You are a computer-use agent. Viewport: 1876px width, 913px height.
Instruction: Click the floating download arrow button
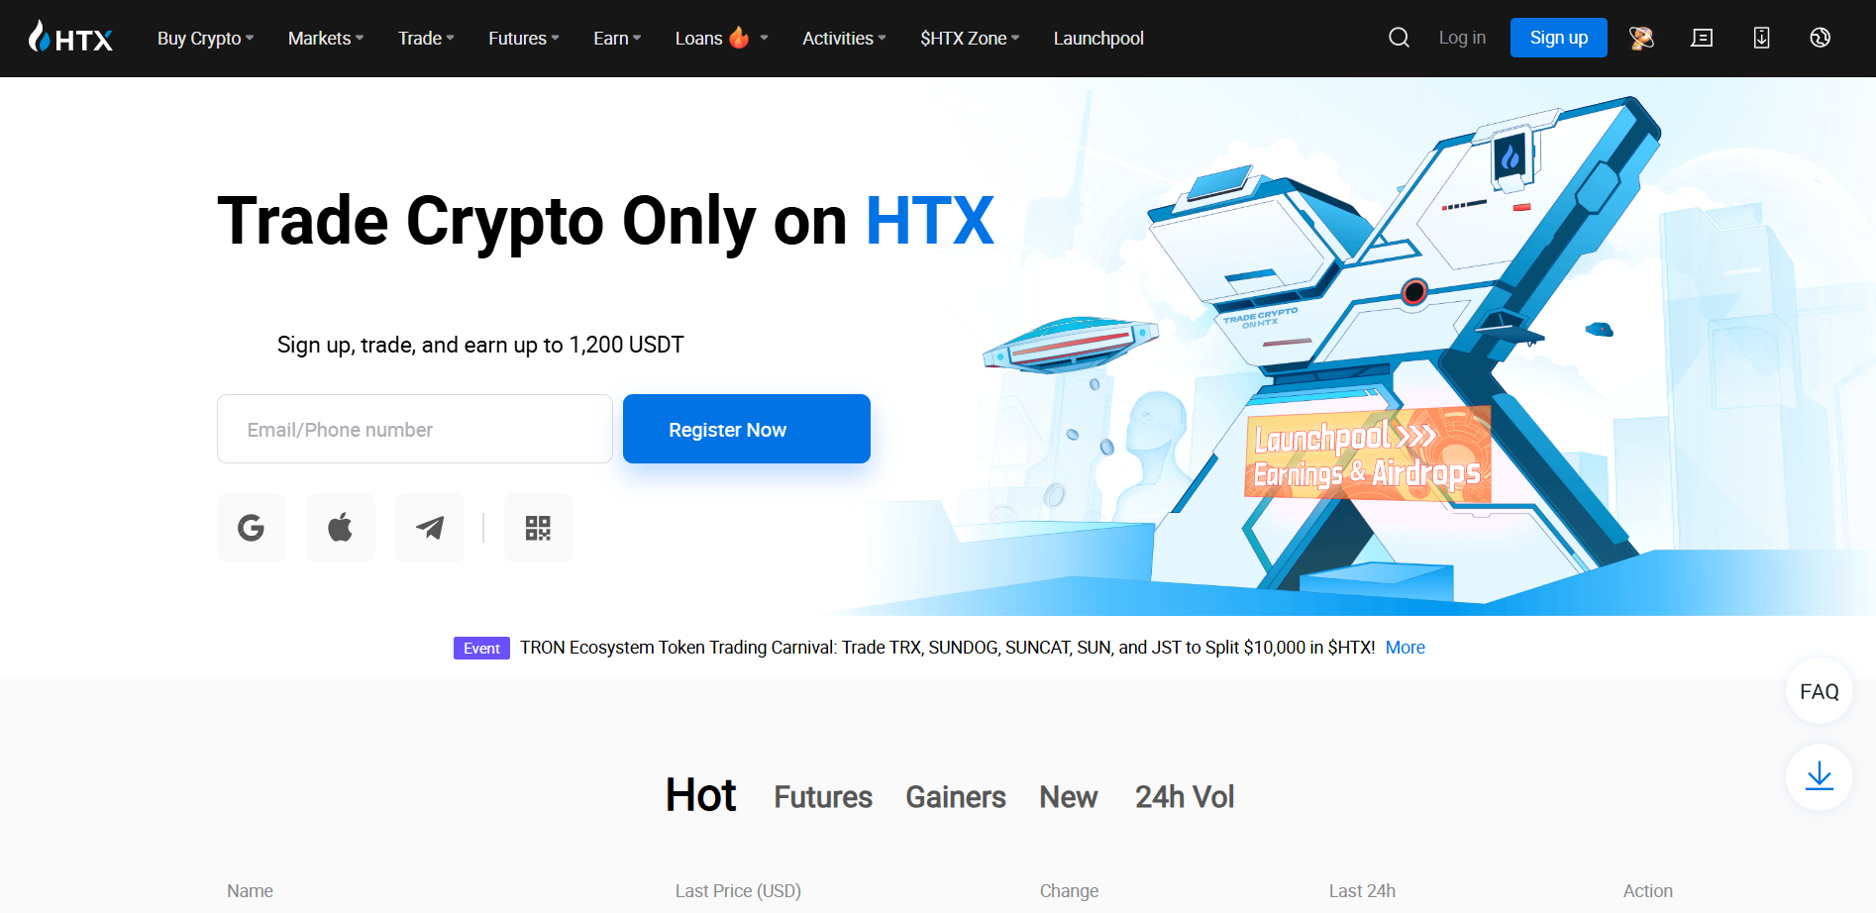(x=1820, y=777)
